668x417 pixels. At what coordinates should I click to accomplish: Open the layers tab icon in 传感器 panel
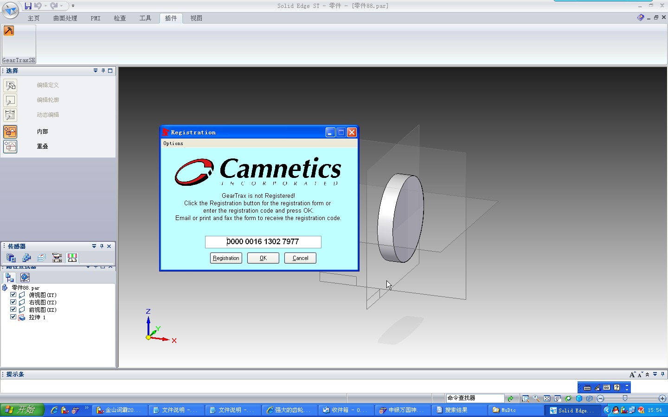tap(42, 258)
